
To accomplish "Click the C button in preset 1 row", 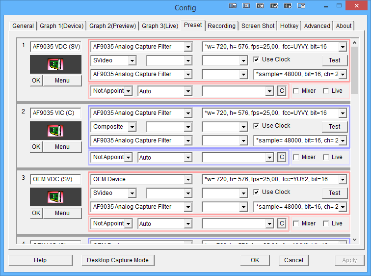I will [282, 91].
